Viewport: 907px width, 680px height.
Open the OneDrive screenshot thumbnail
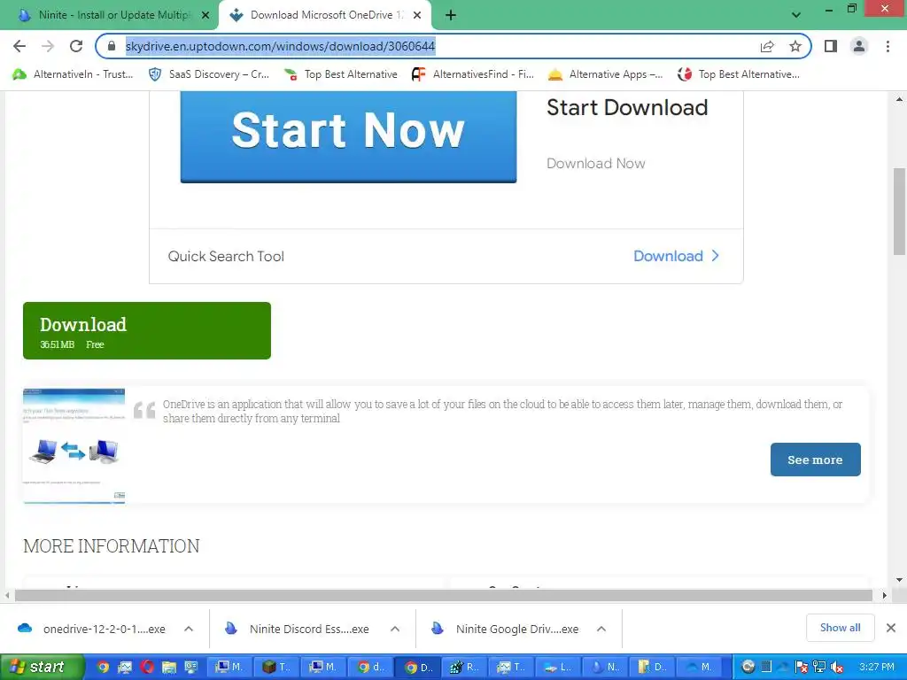pos(74,446)
